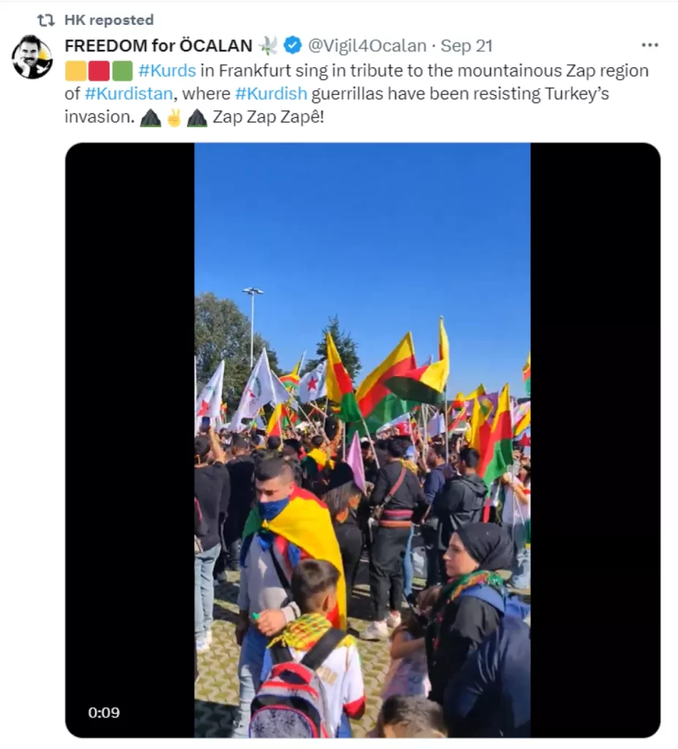This screenshot has height=749, width=678.
Task: Click the mountain emoji before Zap Zap Zapê
Action: tap(197, 118)
